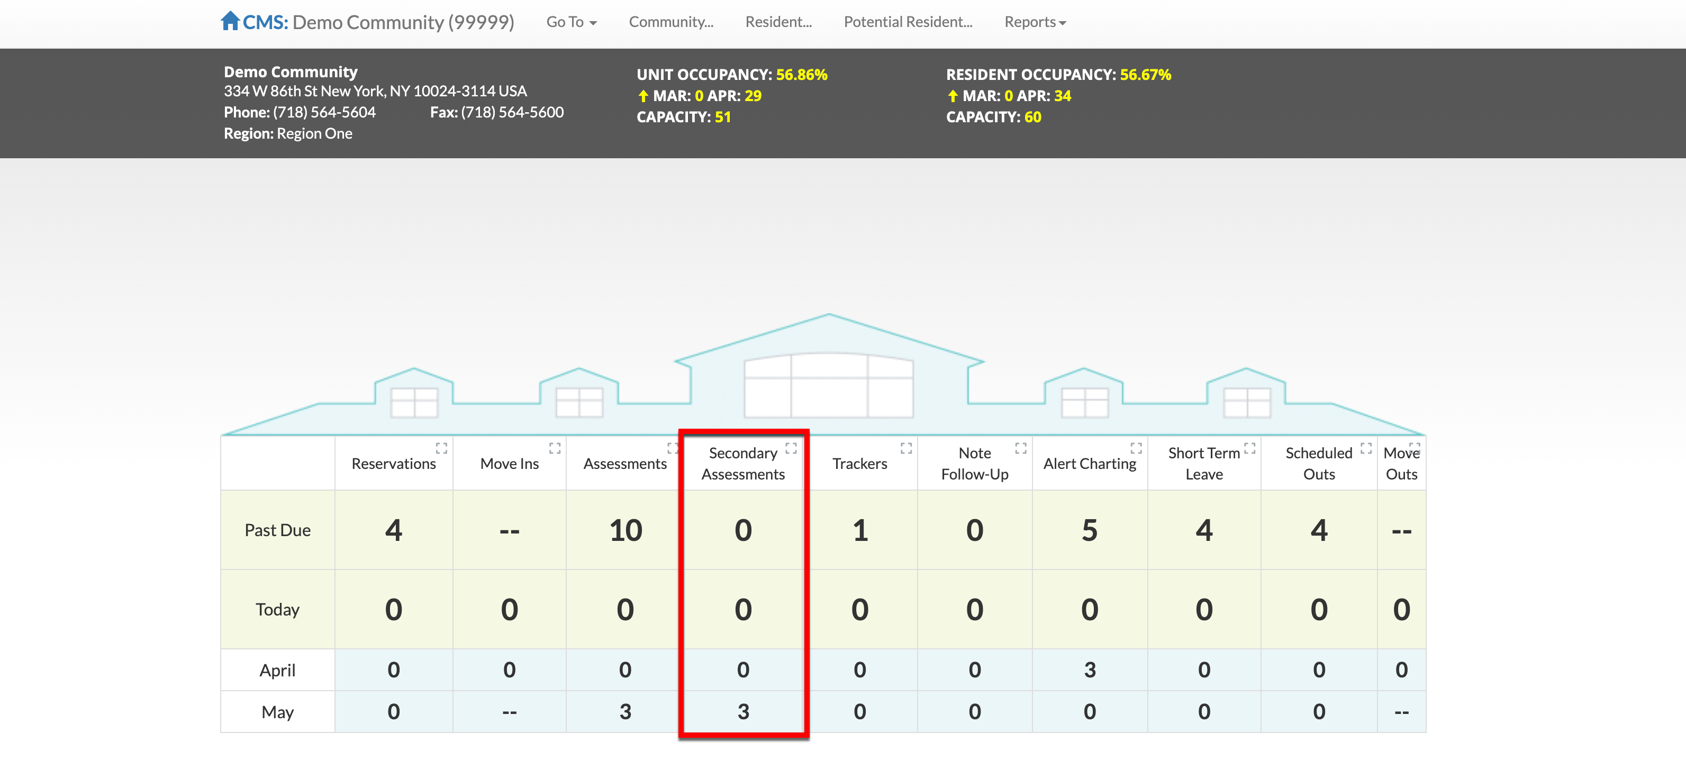Expand the Trackers column icon
Image resolution: width=1686 pixels, height=760 pixels.
click(x=906, y=448)
